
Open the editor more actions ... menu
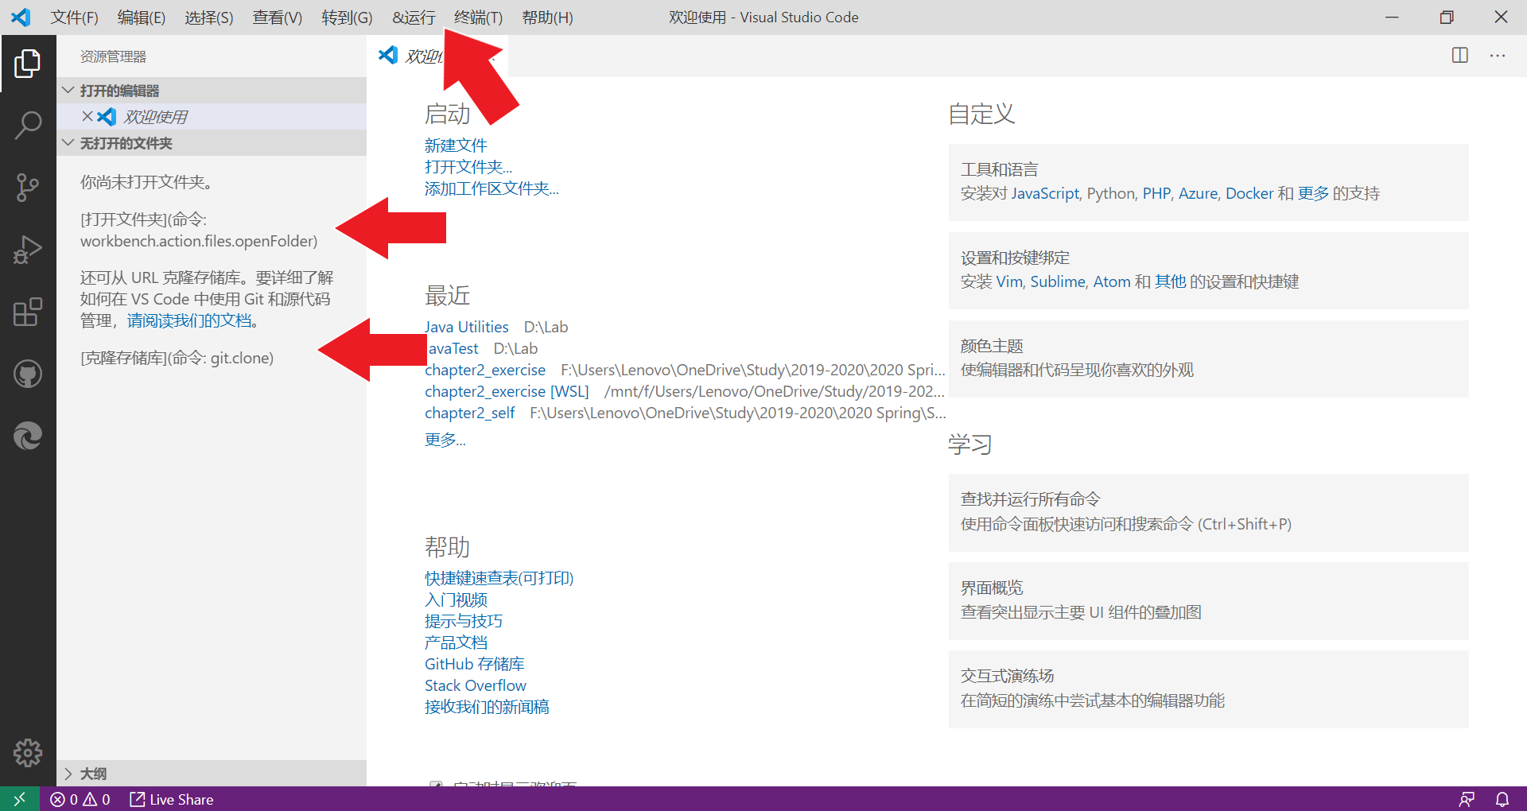[1498, 56]
